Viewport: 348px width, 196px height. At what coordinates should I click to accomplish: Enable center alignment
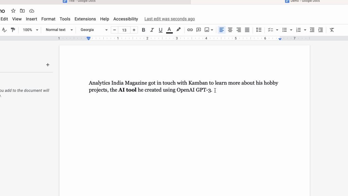230,30
